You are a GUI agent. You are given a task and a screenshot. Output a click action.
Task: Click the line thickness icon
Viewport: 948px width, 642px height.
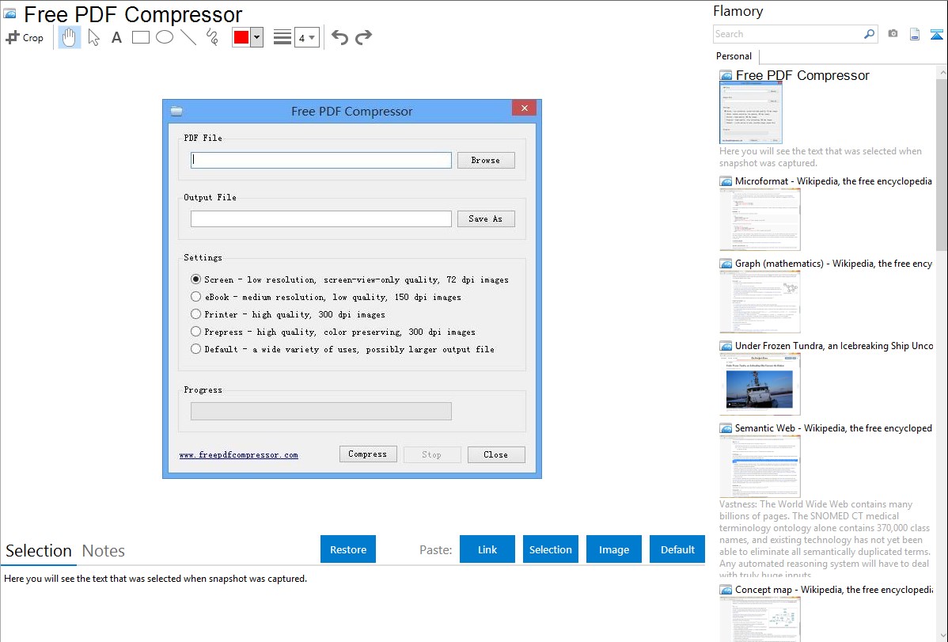tap(283, 37)
